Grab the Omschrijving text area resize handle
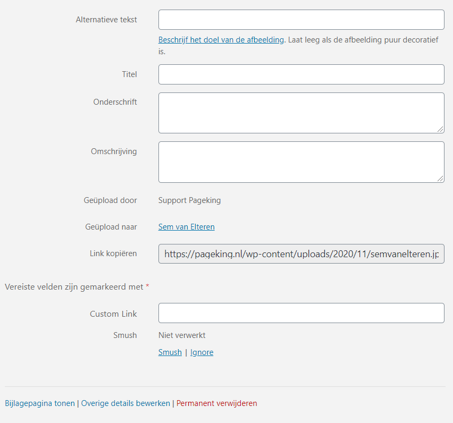This screenshot has height=423, width=453. click(x=440, y=179)
